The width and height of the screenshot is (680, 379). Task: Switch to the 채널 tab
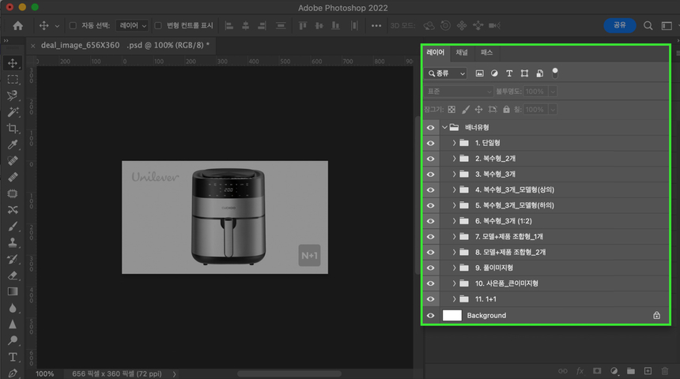[462, 53]
